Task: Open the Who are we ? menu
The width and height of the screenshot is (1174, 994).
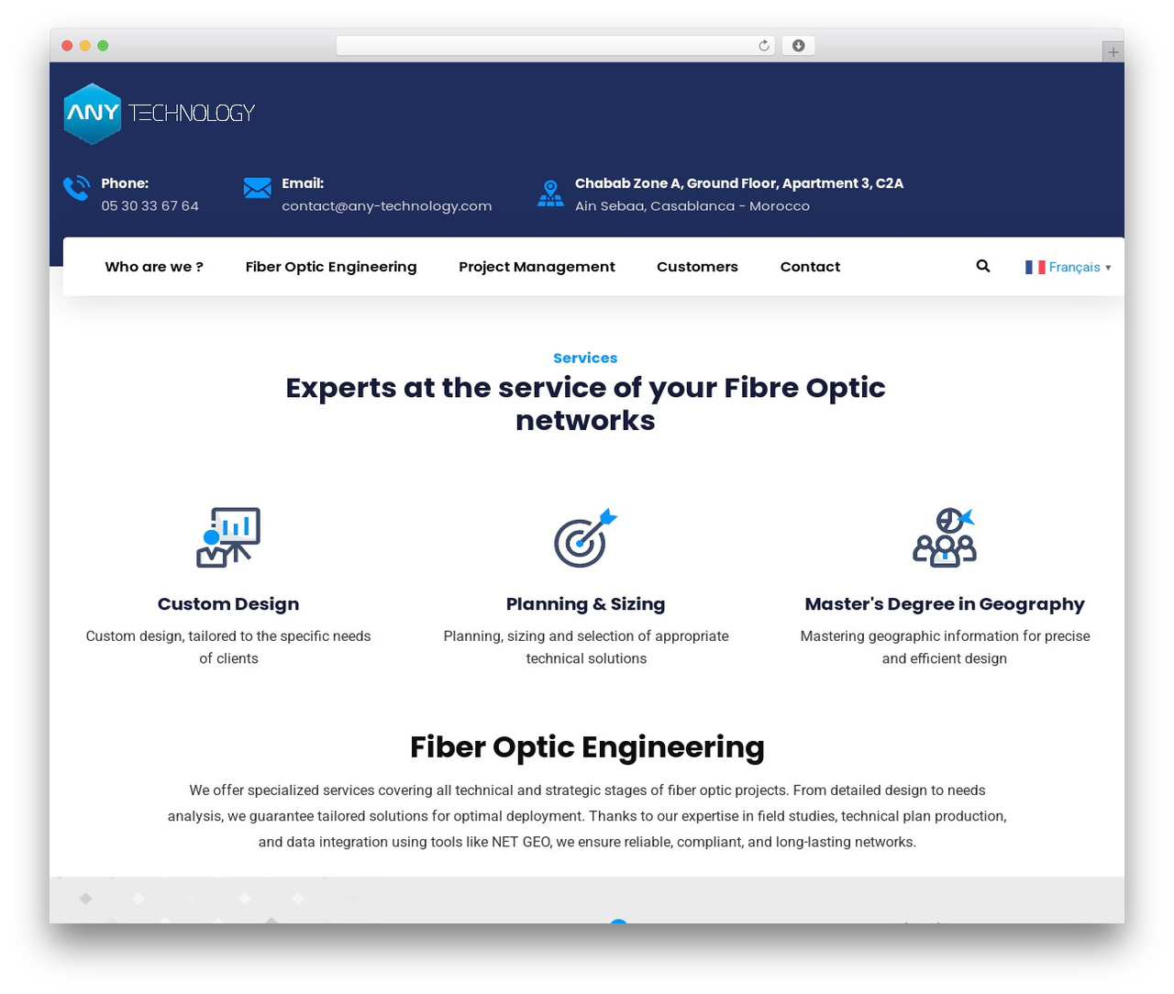Action: point(154,267)
